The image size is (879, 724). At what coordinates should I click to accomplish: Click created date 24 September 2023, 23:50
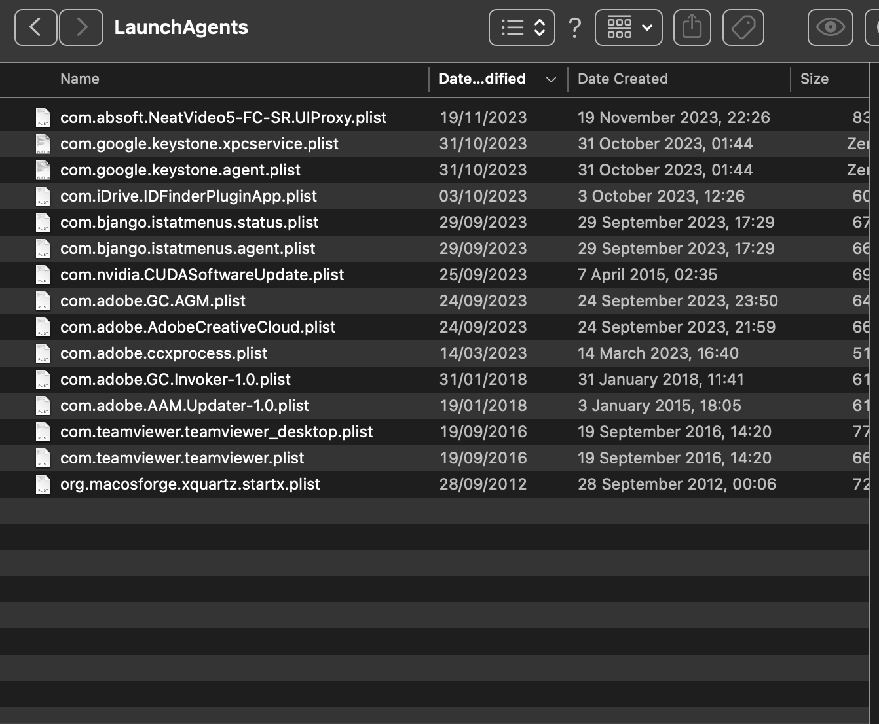click(678, 301)
